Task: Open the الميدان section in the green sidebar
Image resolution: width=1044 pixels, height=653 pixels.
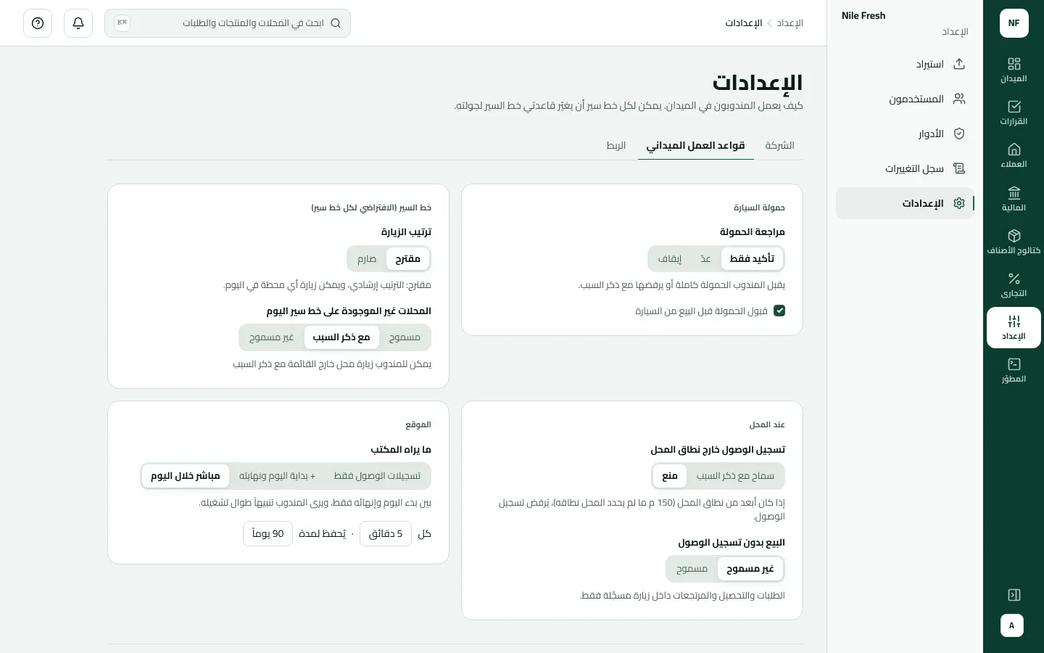Action: tap(1014, 70)
